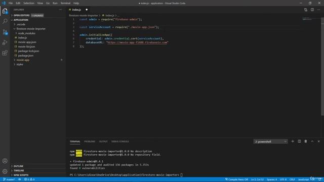Switch to the Problems panel tab
324x182 pixels.
[x=90, y=142]
